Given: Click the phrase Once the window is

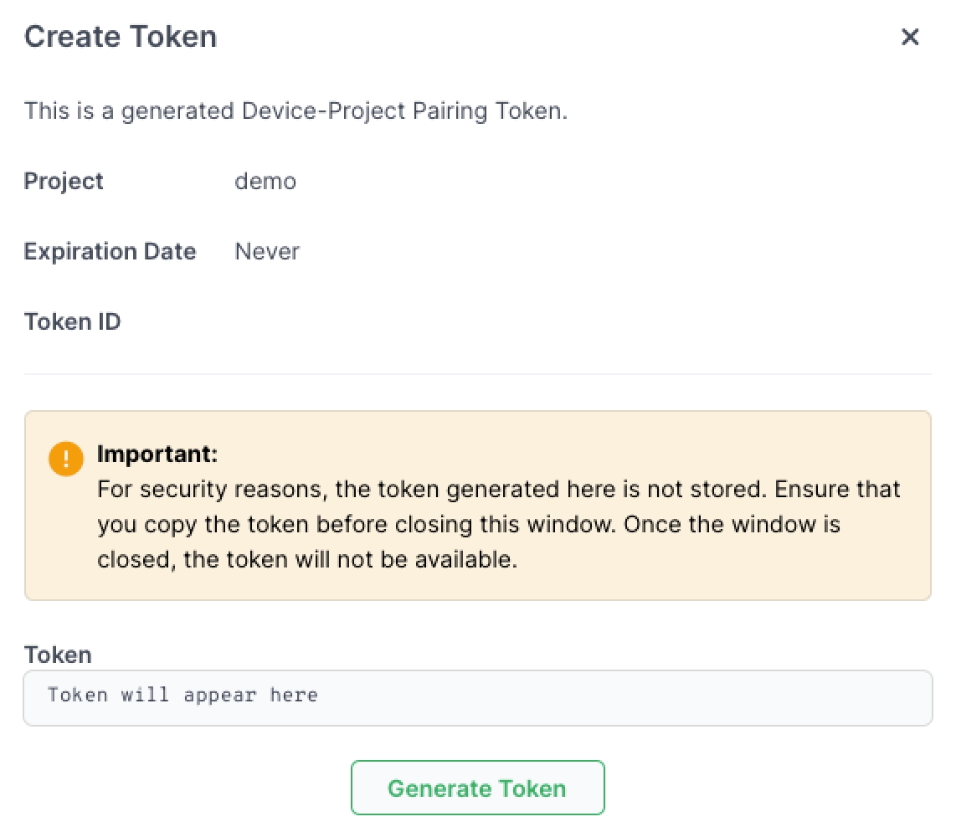Looking at the screenshot, I should tap(732, 524).
